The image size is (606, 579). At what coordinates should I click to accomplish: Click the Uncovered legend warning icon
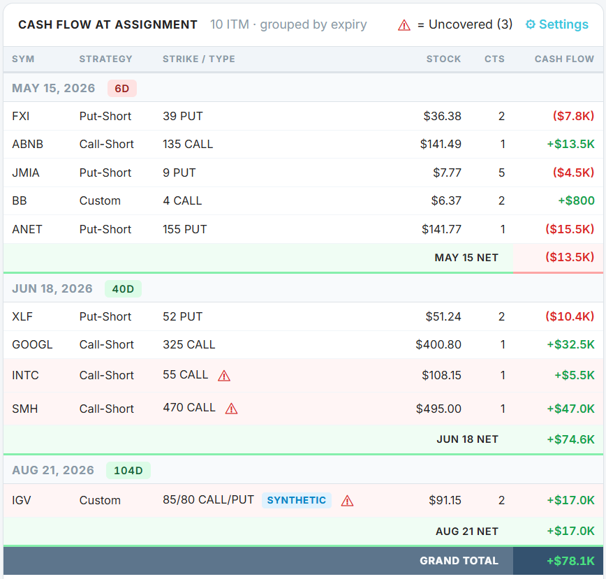click(404, 25)
